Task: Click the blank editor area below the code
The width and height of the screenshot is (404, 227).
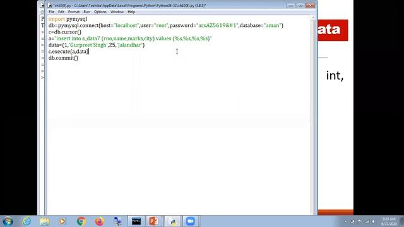Action: [179, 139]
